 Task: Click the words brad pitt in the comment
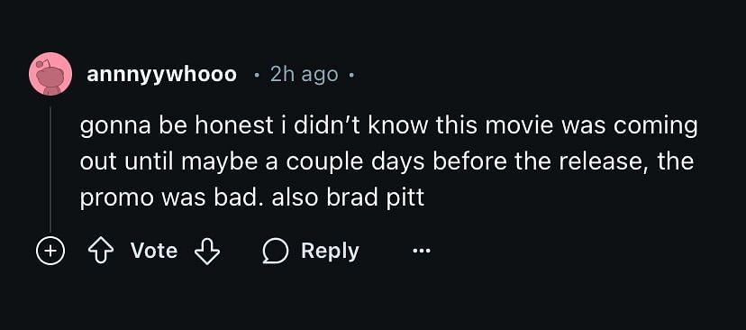point(375,197)
